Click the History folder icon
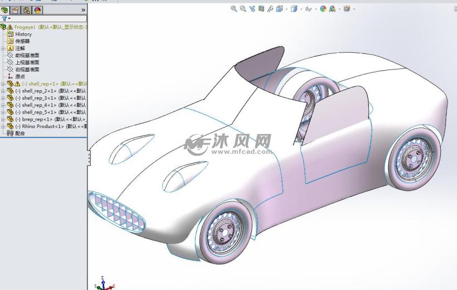 (x=10, y=34)
